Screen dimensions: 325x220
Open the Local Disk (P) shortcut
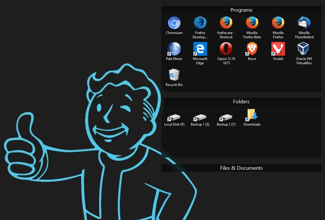coord(174,118)
